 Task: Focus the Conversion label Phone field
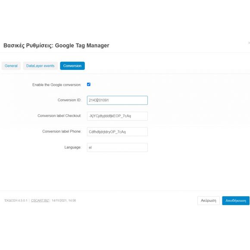coord(117,132)
